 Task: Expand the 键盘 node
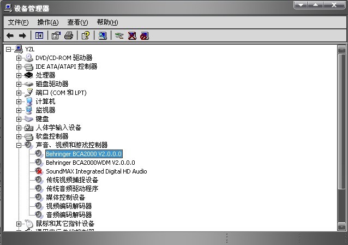pyautogui.click(x=19, y=119)
